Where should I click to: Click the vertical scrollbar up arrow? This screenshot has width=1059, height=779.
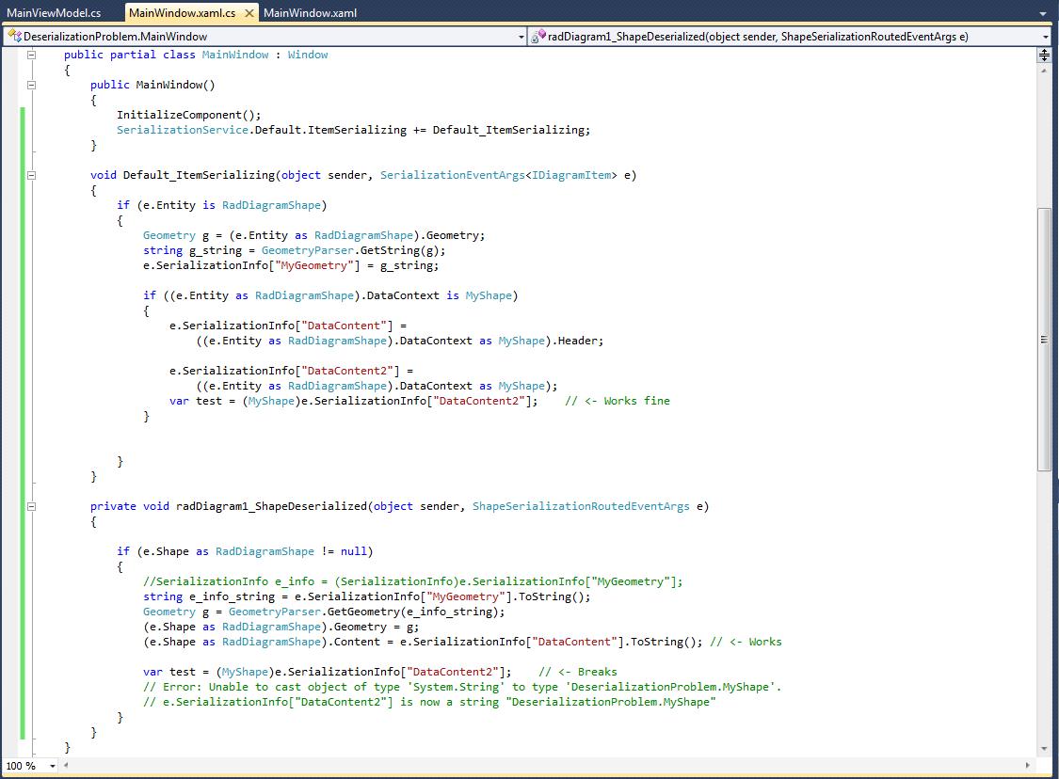click(x=1044, y=71)
